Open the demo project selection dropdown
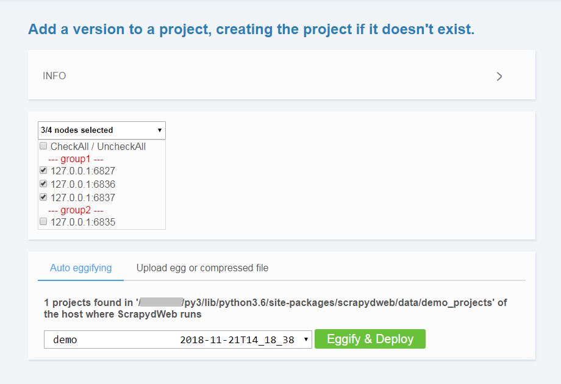This screenshot has height=384, width=561. 178,340
